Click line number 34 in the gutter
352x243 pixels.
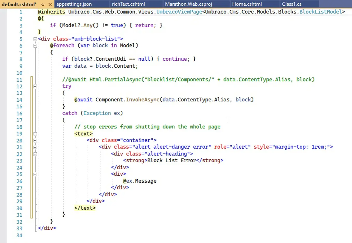click(x=19, y=235)
